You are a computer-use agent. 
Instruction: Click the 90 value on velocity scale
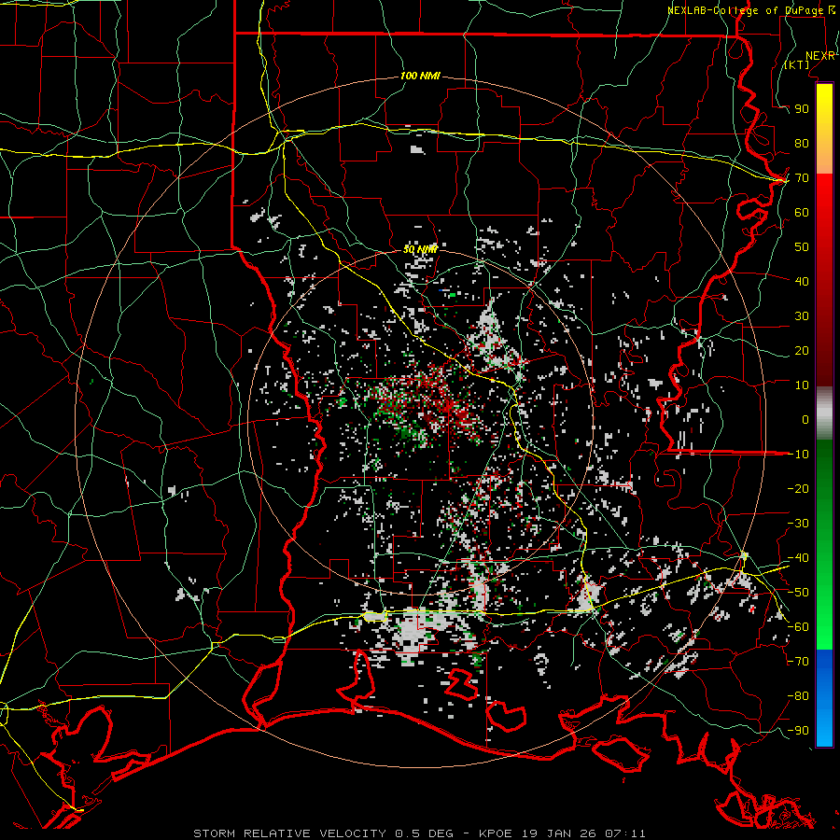(x=802, y=109)
